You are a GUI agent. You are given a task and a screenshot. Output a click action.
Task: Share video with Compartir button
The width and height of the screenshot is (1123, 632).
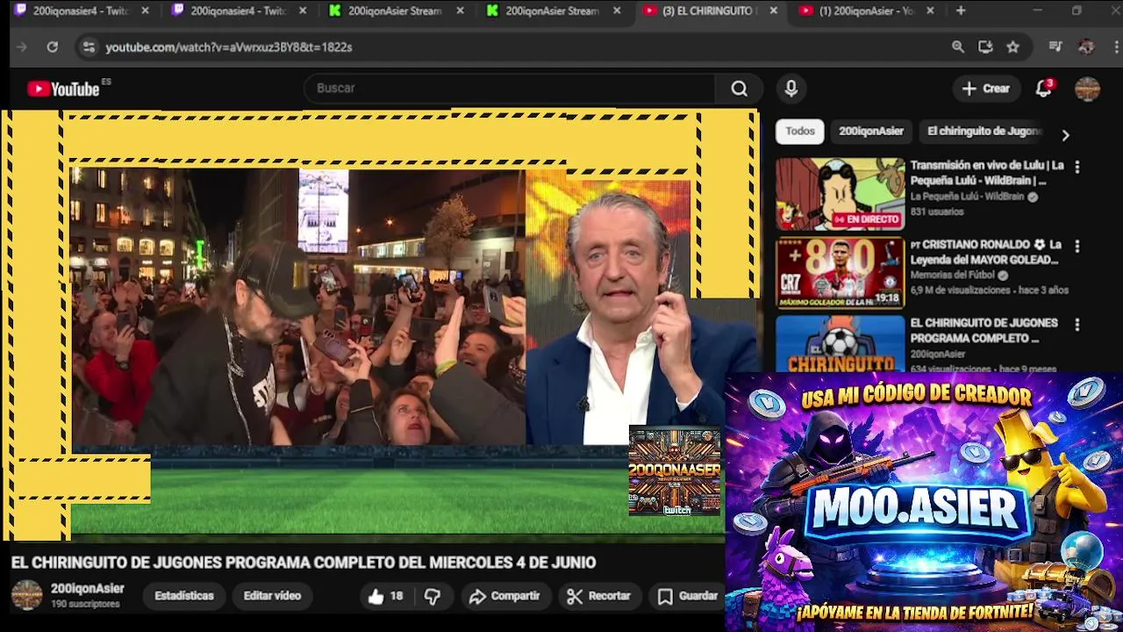click(x=504, y=596)
